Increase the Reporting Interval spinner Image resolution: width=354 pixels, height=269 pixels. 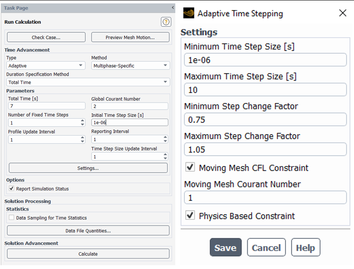165,137
